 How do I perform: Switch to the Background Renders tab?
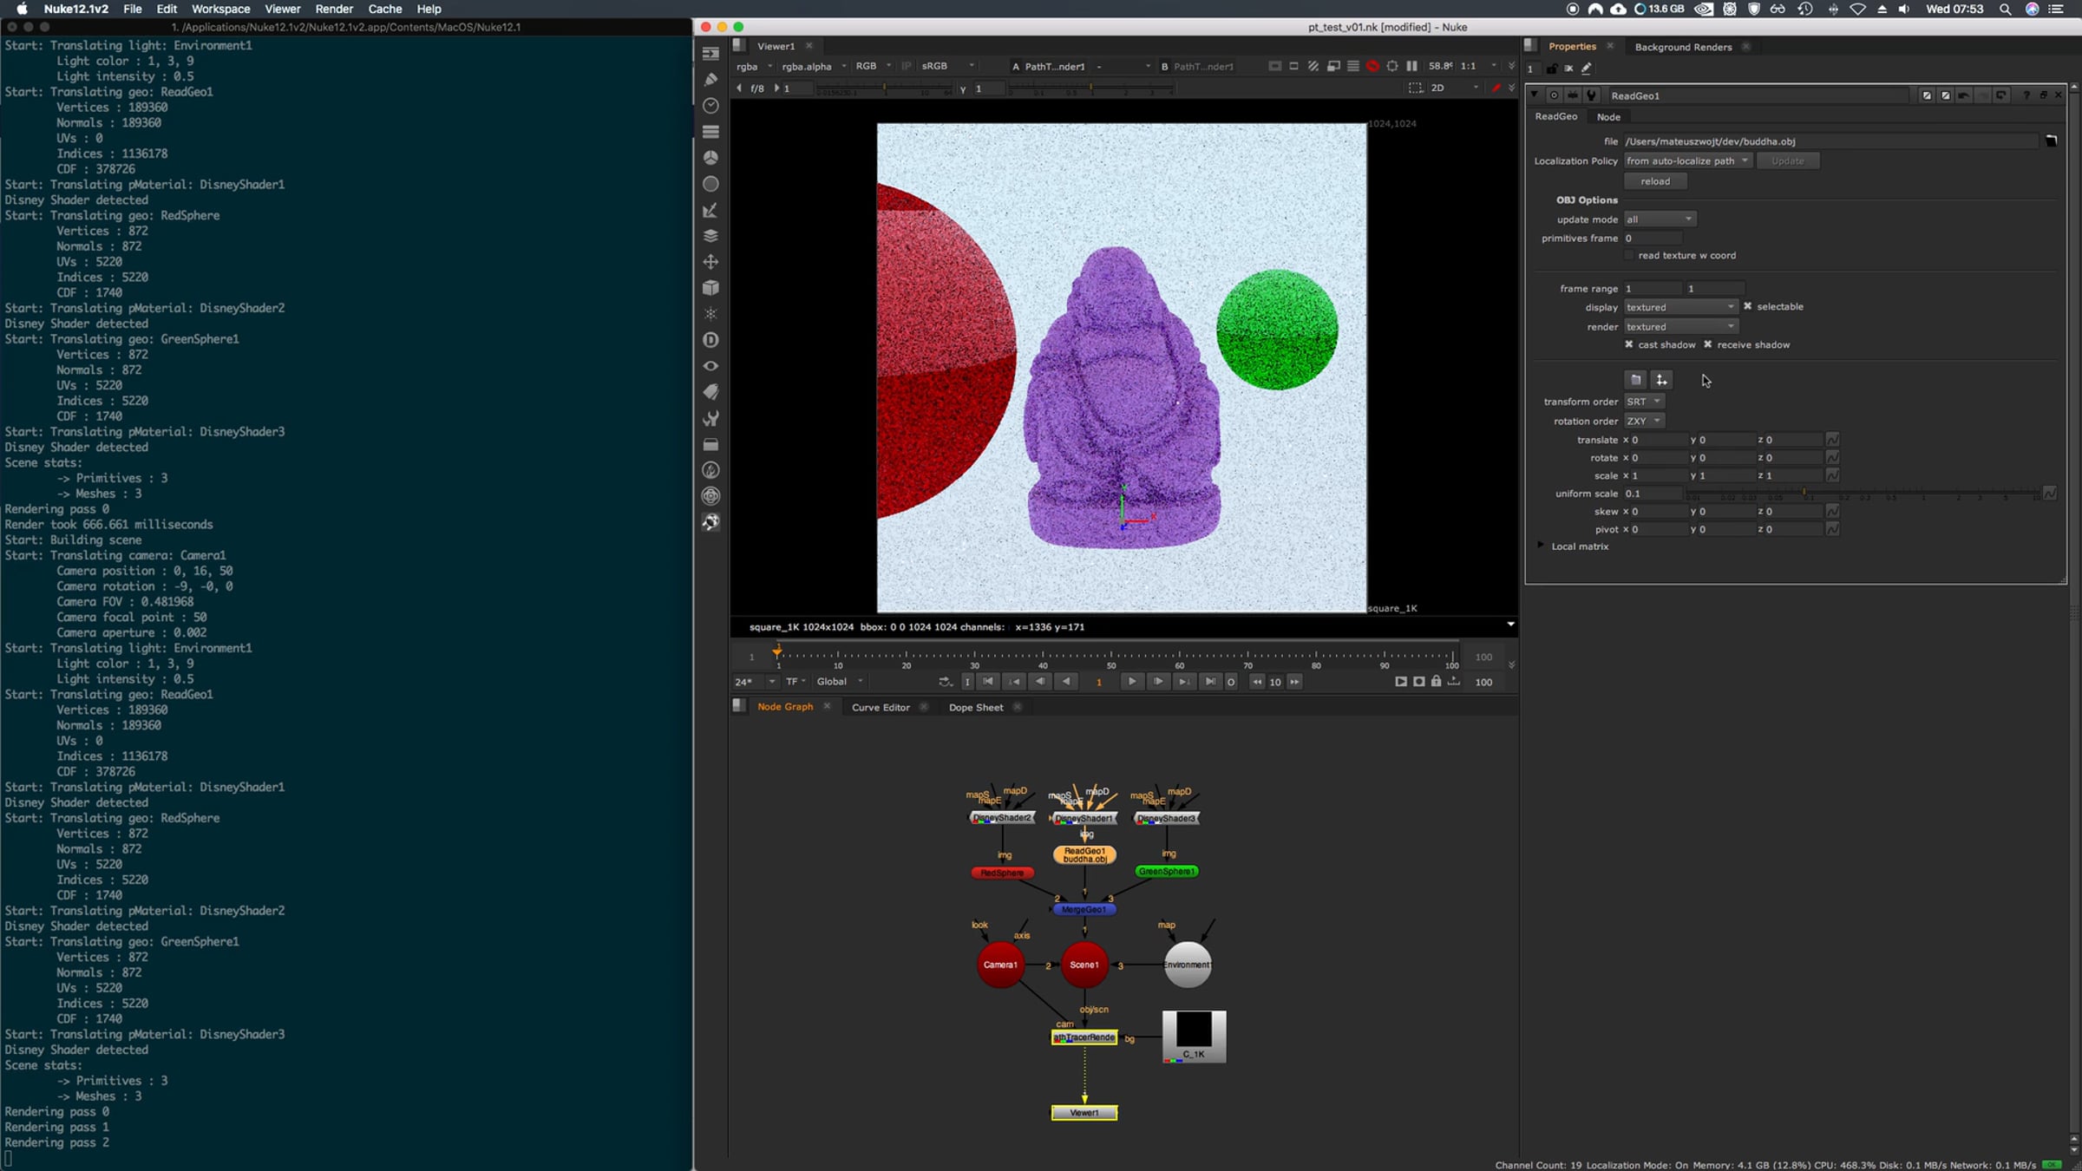click(x=1682, y=47)
